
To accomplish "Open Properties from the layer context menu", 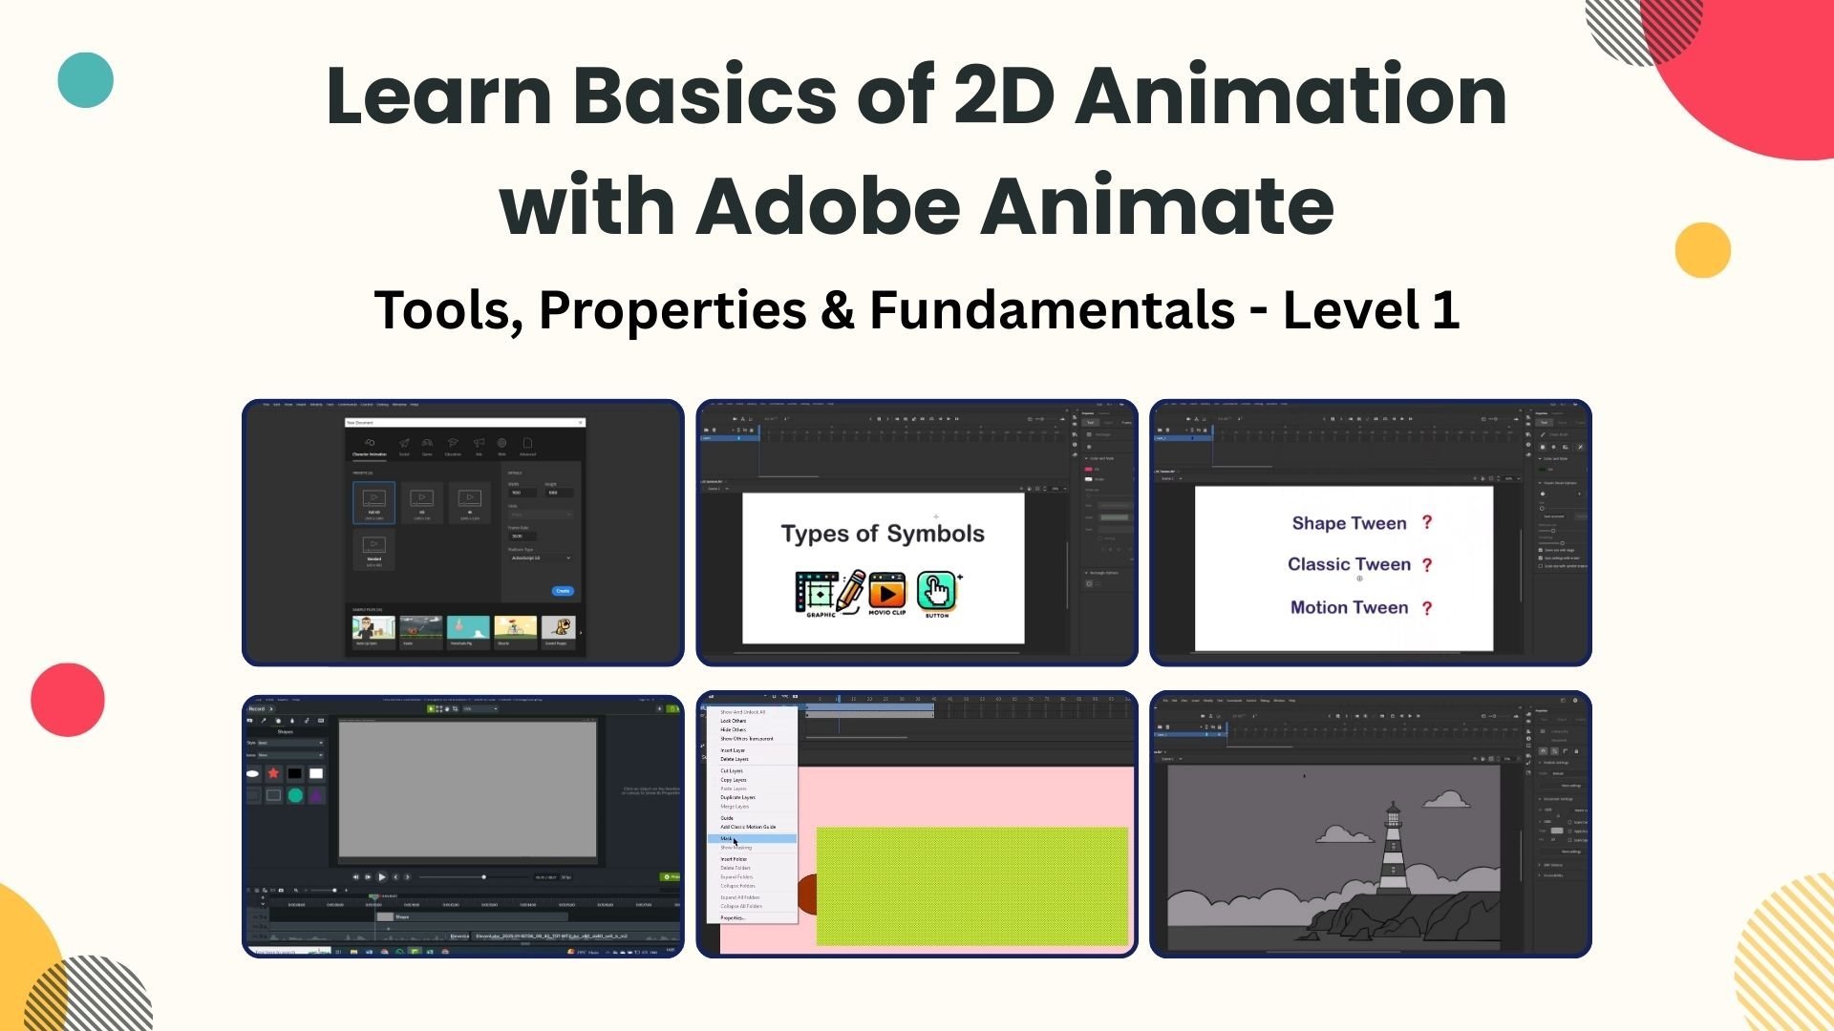I will tap(733, 917).
